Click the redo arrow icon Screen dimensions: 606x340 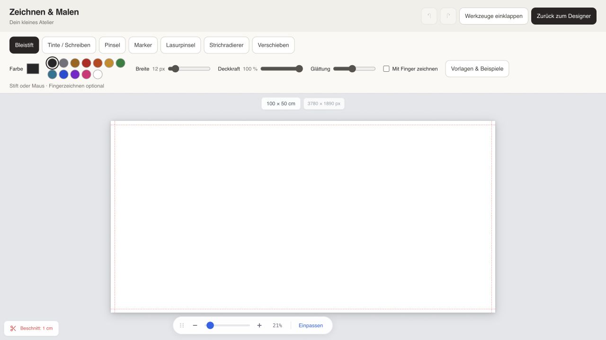pos(448,16)
